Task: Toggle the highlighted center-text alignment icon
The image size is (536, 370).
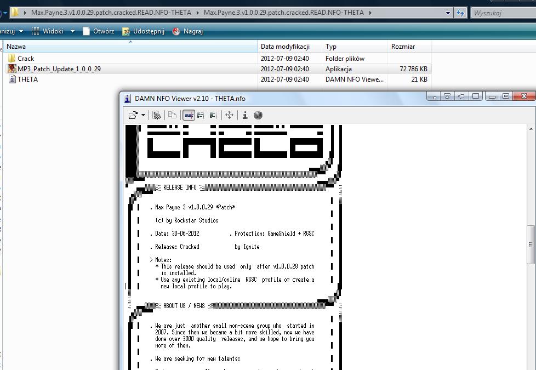Action: pos(189,115)
